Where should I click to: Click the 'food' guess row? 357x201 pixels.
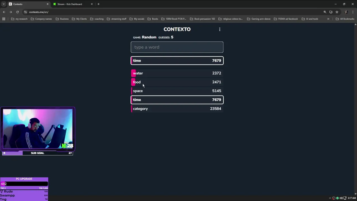[x=177, y=82]
